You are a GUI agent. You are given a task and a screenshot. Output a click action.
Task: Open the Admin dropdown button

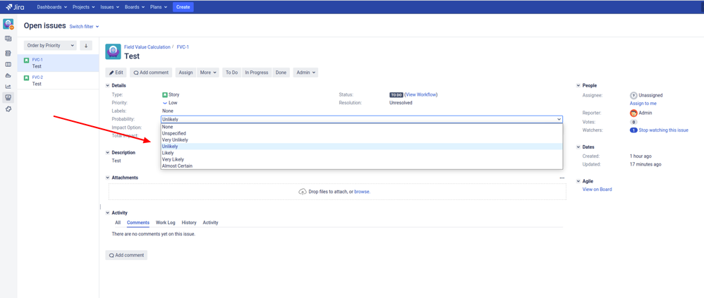305,73
